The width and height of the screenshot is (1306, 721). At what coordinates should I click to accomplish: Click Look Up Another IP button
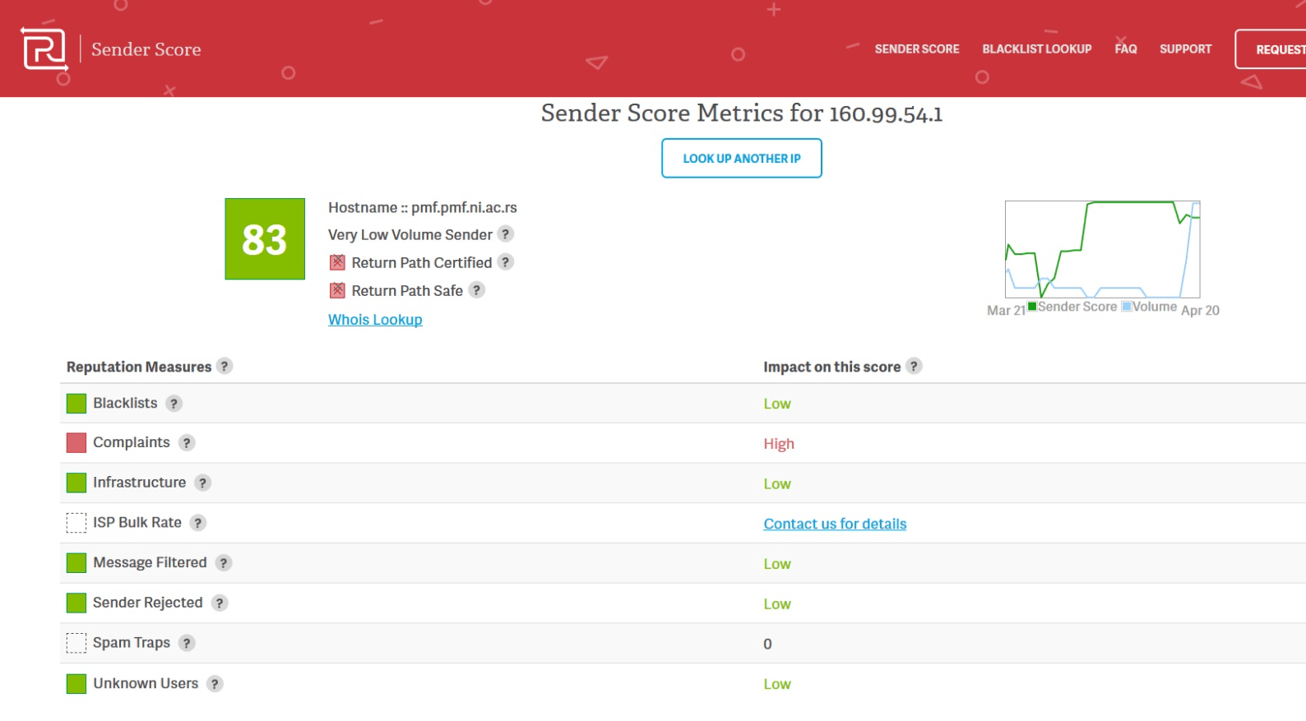click(x=742, y=158)
